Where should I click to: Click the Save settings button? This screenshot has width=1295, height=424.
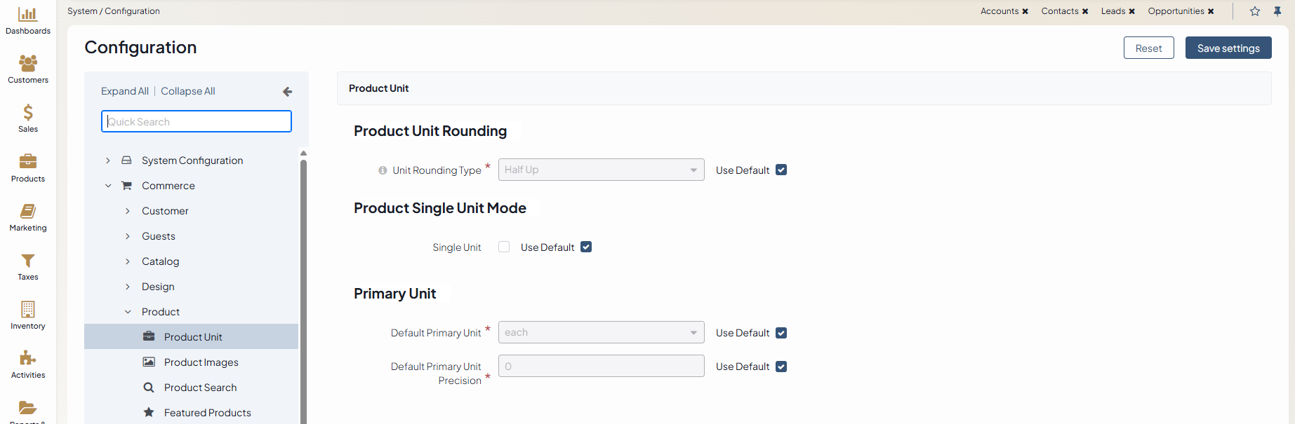click(x=1228, y=48)
